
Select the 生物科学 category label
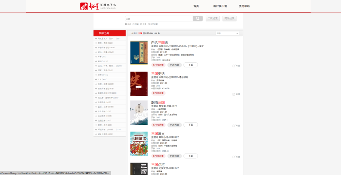[x=104, y=102]
